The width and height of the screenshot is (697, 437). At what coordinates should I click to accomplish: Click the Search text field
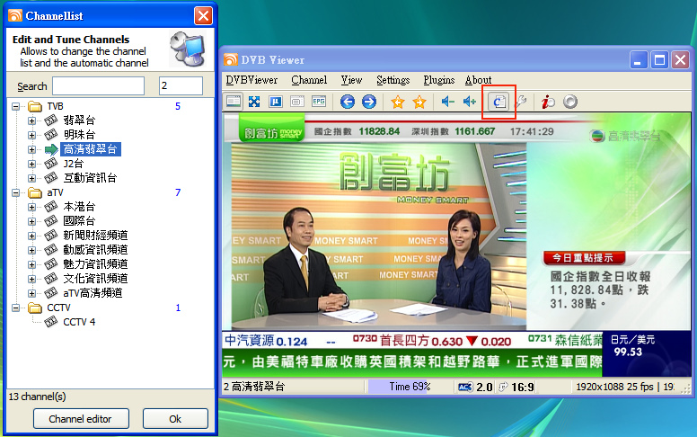tap(98, 86)
